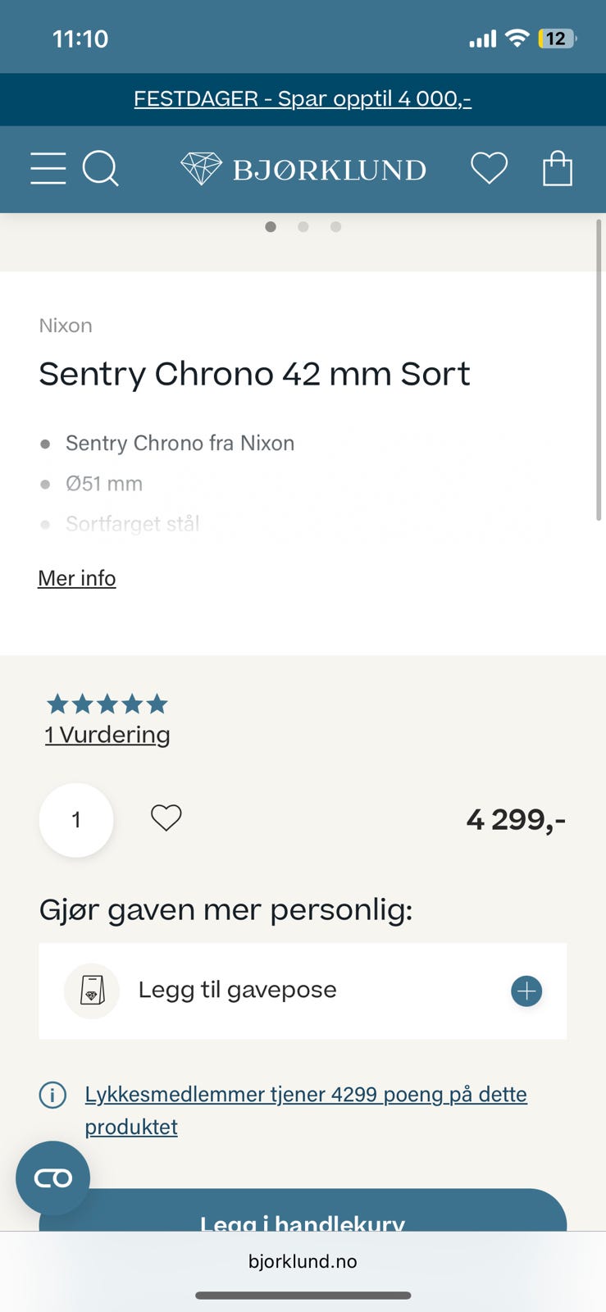
Task: Add gavepose with the plus button
Action: (x=526, y=991)
